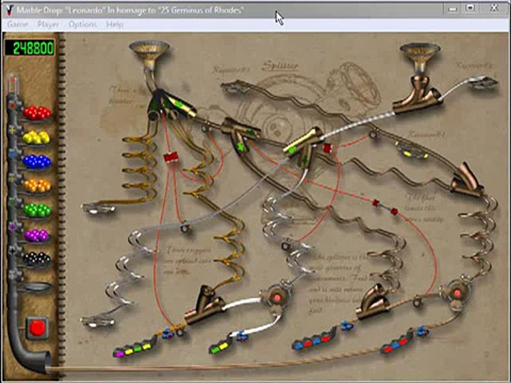Click the purple valve beside purple marbles
Image resolution: width=511 pixels, height=383 pixels.
click(x=13, y=227)
